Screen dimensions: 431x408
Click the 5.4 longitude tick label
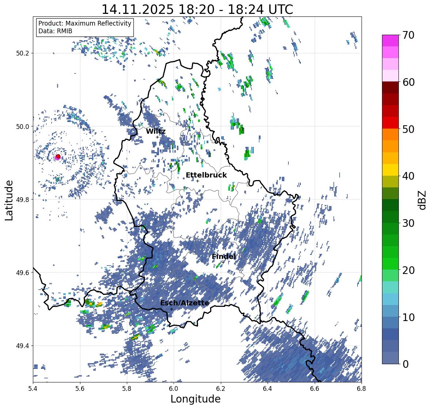pos(33,389)
